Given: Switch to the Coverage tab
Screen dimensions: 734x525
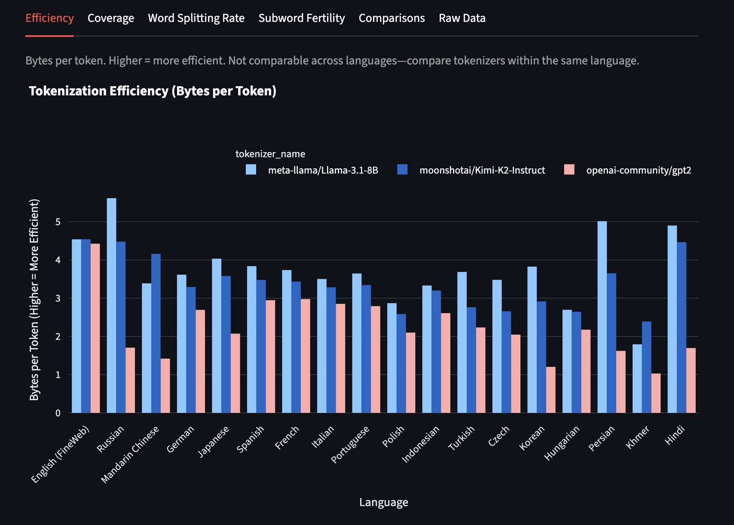Looking at the screenshot, I should point(110,18).
